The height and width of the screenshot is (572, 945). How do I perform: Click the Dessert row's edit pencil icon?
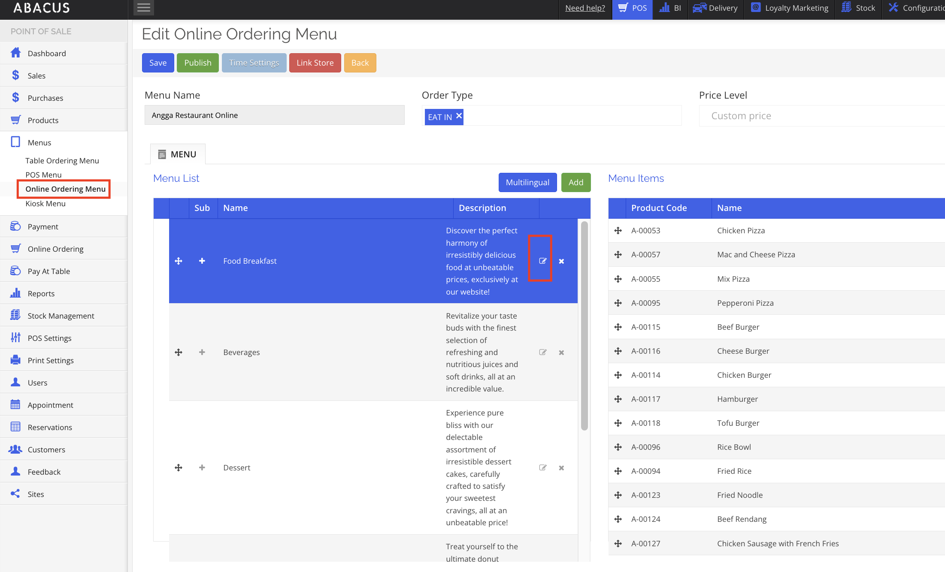point(542,468)
